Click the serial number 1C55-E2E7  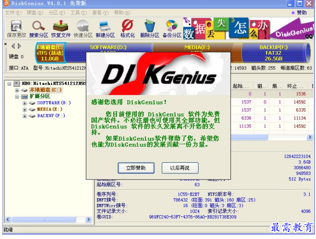[x=189, y=194]
